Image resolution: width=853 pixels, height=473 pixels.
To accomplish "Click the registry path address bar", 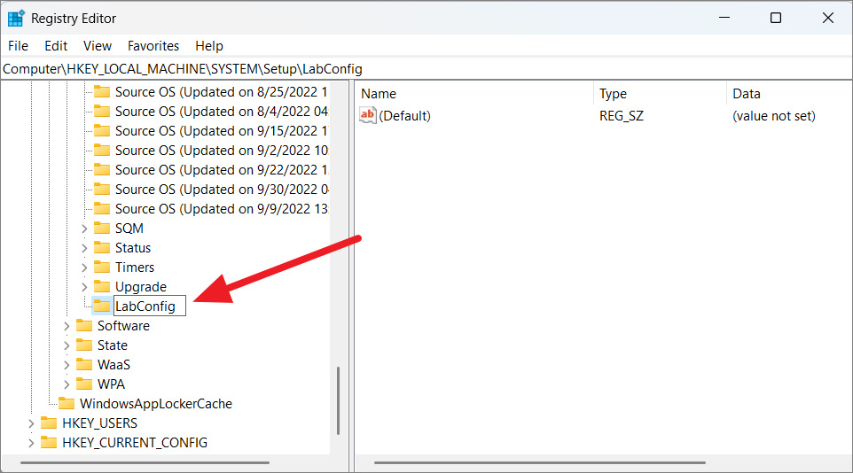I will click(x=426, y=69).
